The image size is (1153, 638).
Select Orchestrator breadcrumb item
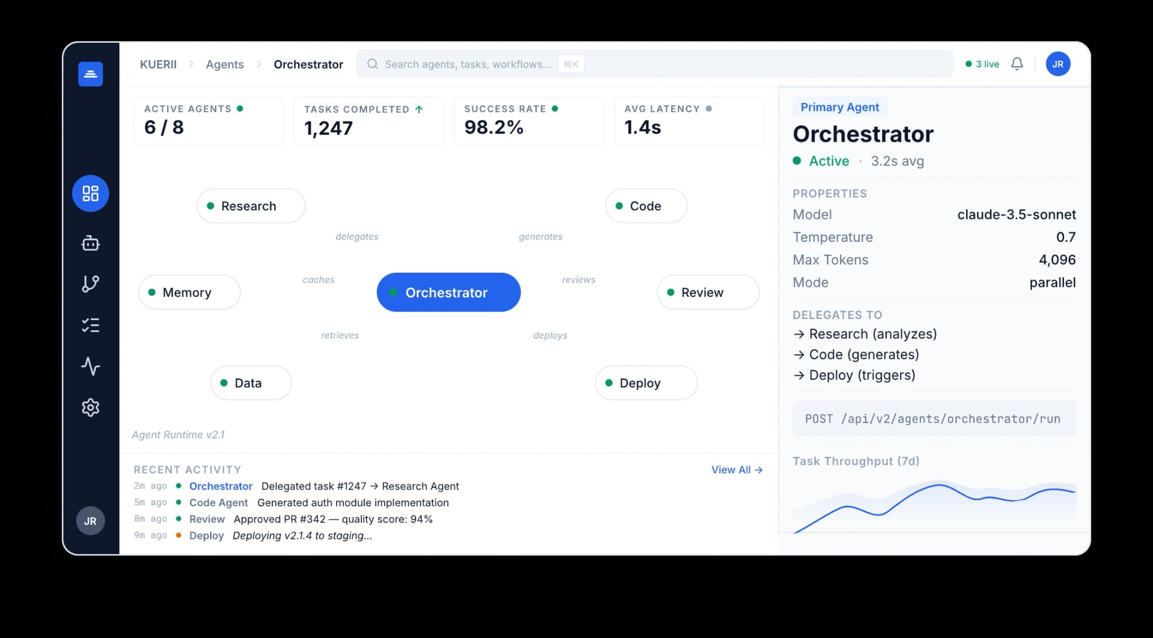point(309,64)
